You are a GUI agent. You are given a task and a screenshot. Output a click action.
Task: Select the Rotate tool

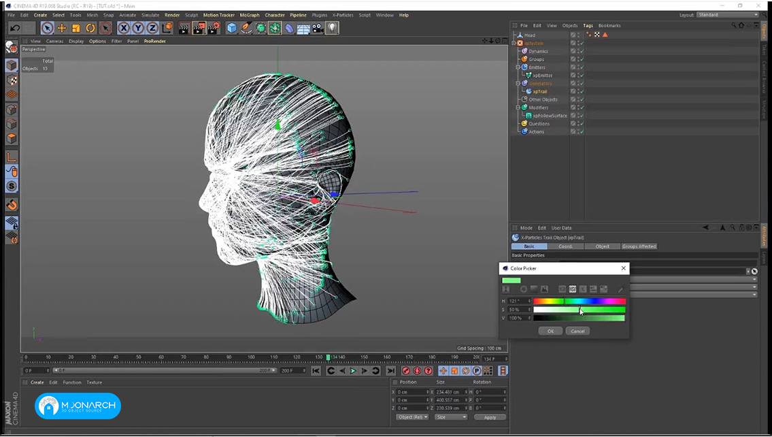[x=90, y=28]
